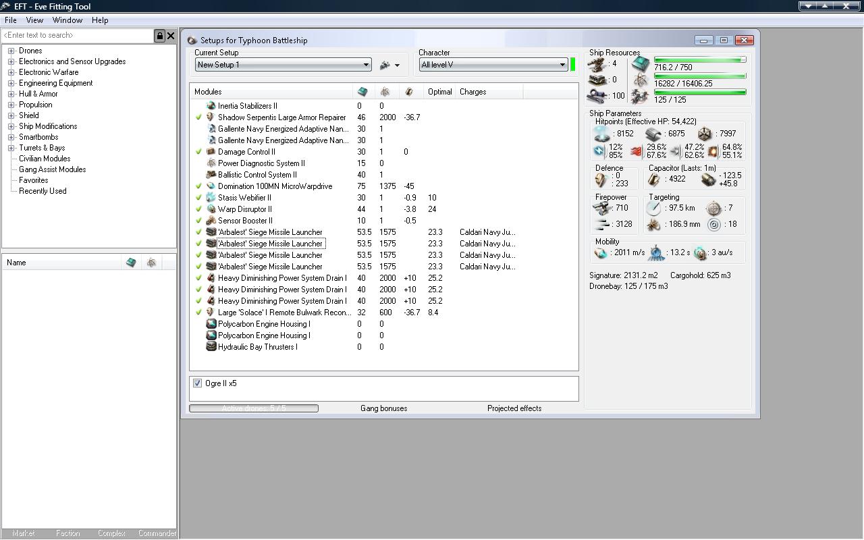
Task: Select the Favorites tree item
Action: pos(34,180)
